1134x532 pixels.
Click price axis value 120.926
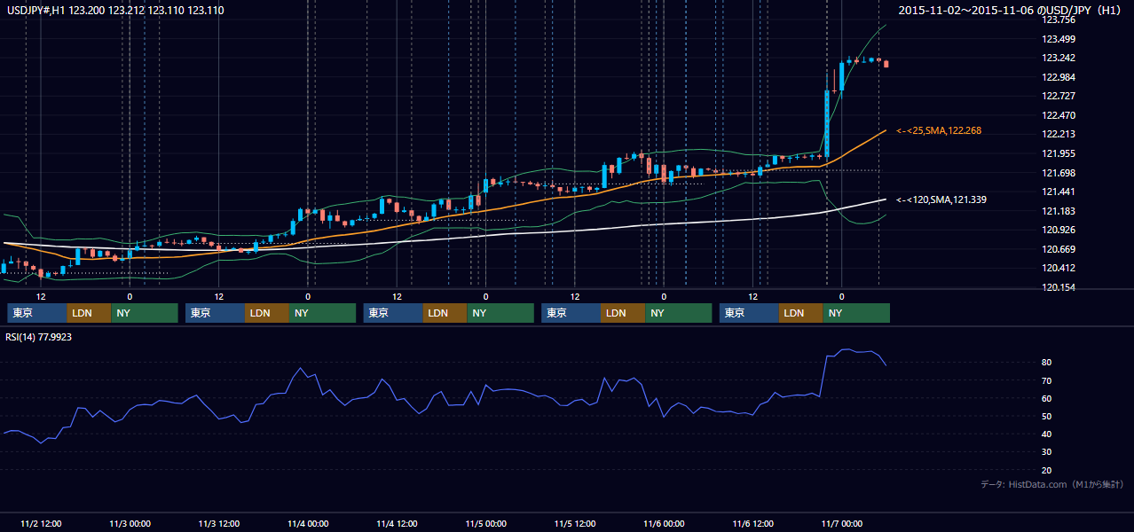click(x=1059, y=230)
